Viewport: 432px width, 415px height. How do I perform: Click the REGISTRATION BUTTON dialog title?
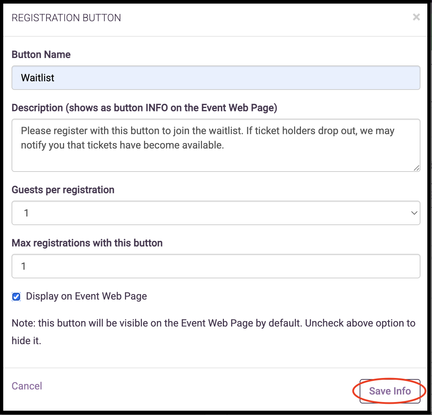click(66, 18)
